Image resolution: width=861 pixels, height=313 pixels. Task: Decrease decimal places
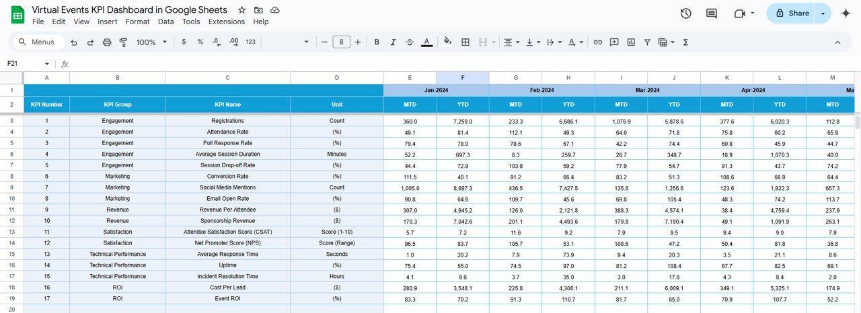(217, 42)
